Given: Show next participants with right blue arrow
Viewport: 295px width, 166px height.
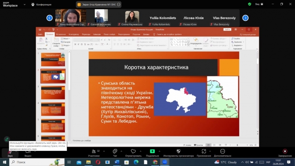Looking at the screenshot, I should coord(245,18).
